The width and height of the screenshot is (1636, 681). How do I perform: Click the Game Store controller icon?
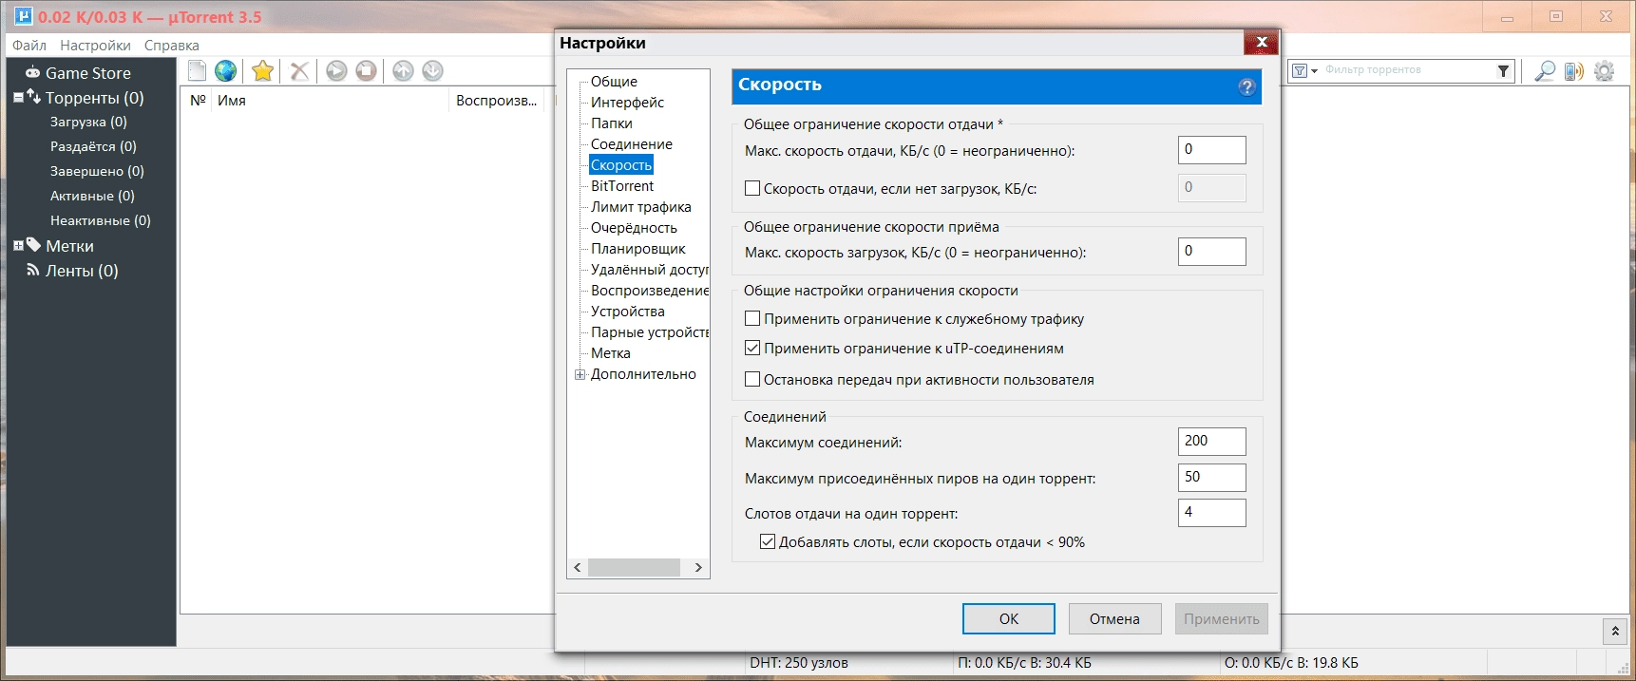tap(32, 72)
